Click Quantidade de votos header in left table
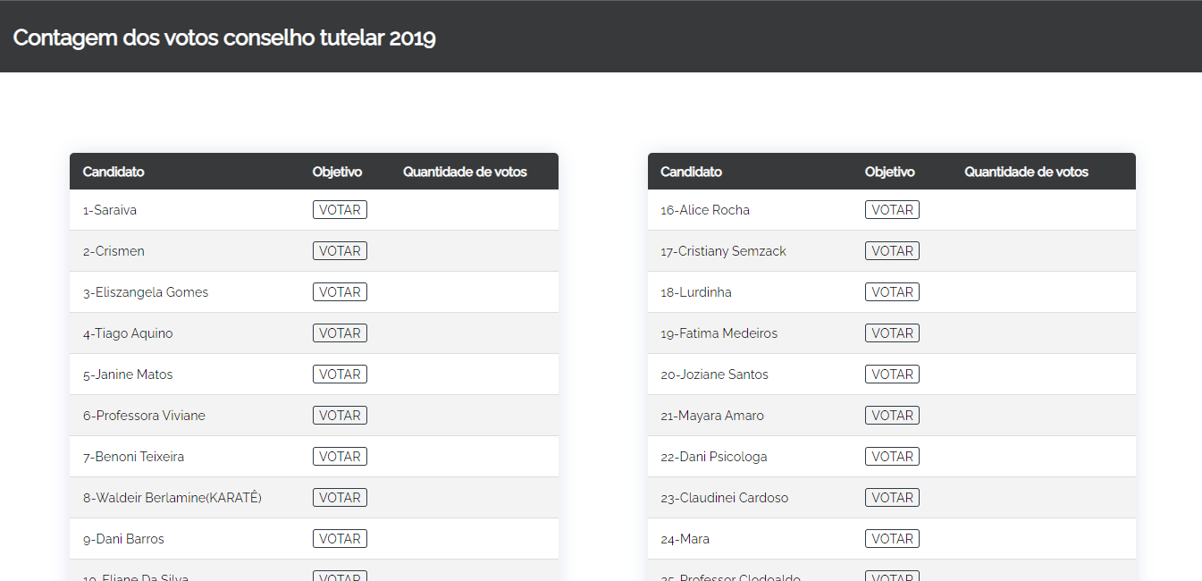Image resolution: width=1202 pixels, height=581 pixels. [x=465, y=172]
